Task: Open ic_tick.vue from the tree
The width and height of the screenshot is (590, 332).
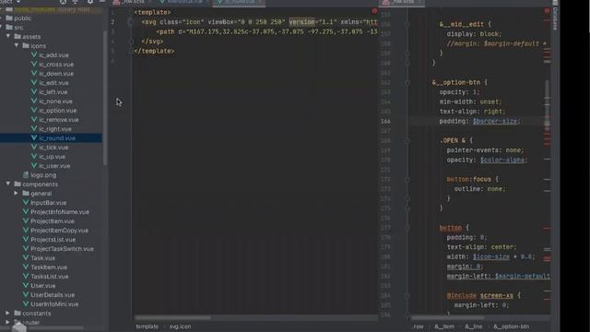Action: 53,148
